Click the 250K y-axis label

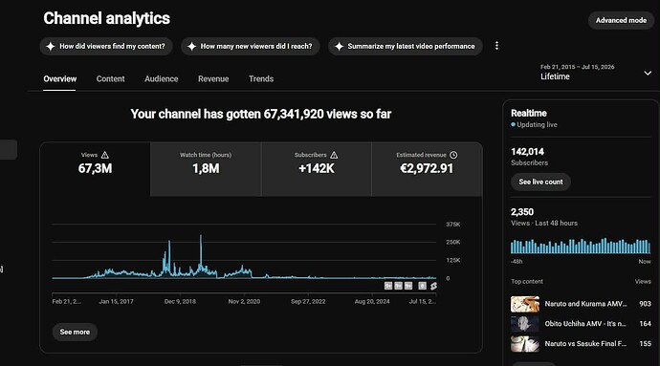coord(453,243)
